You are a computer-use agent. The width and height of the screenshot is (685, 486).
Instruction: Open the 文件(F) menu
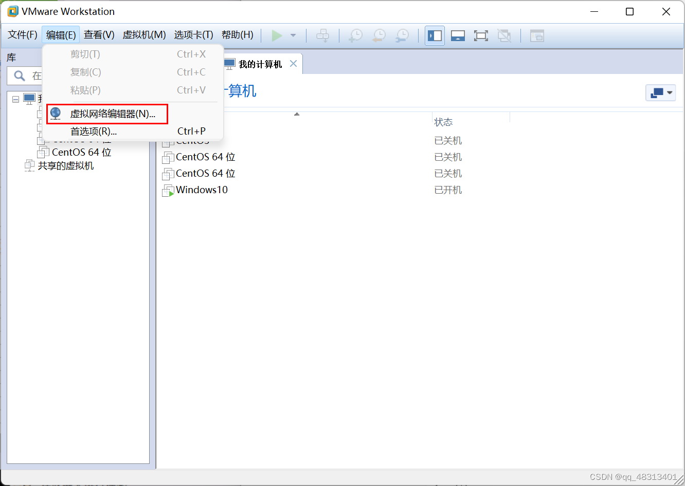tap(23, 35)
